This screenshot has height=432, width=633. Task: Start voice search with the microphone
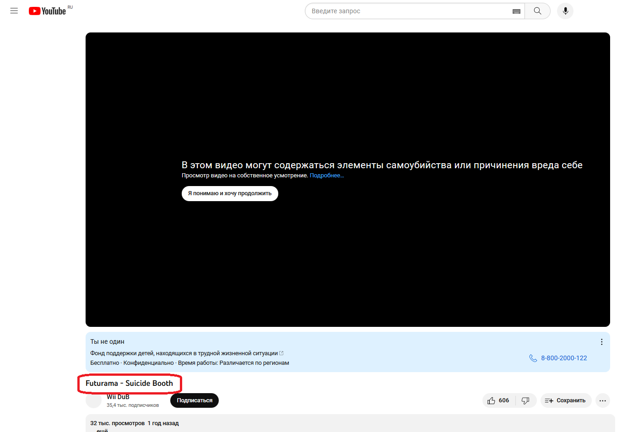tap(565, 11)
